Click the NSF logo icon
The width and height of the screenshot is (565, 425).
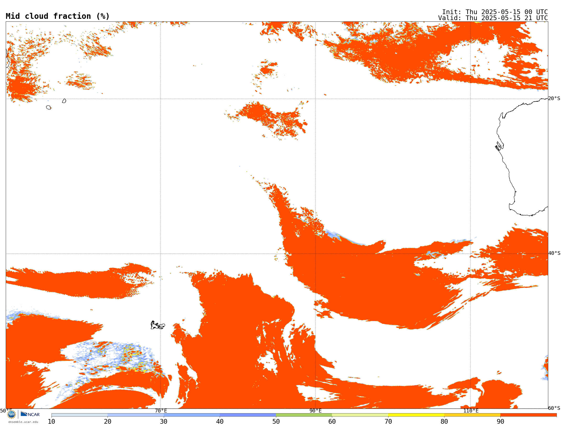coord(12,414)
